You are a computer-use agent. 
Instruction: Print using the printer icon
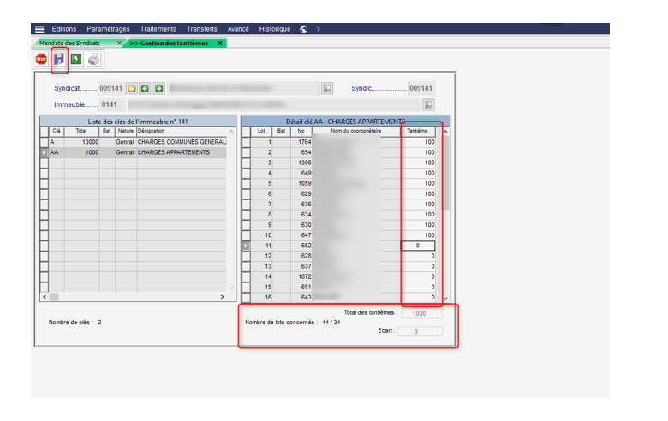tap(94, 59)
